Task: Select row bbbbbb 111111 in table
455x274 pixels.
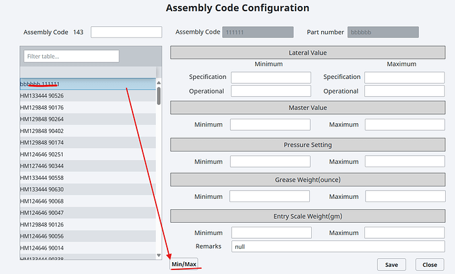Action: (x=88, y=84)
